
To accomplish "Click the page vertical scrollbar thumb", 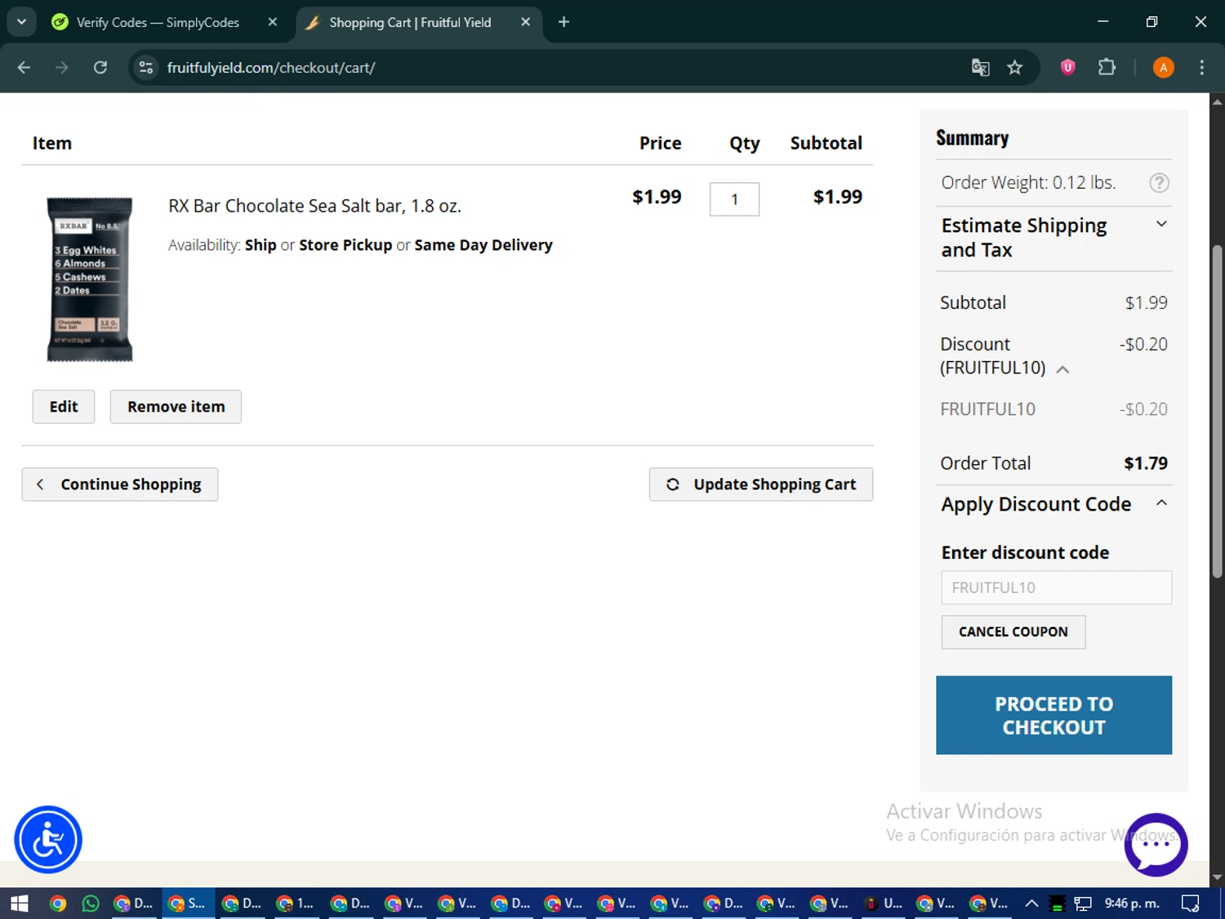I will pos(1217,413).
